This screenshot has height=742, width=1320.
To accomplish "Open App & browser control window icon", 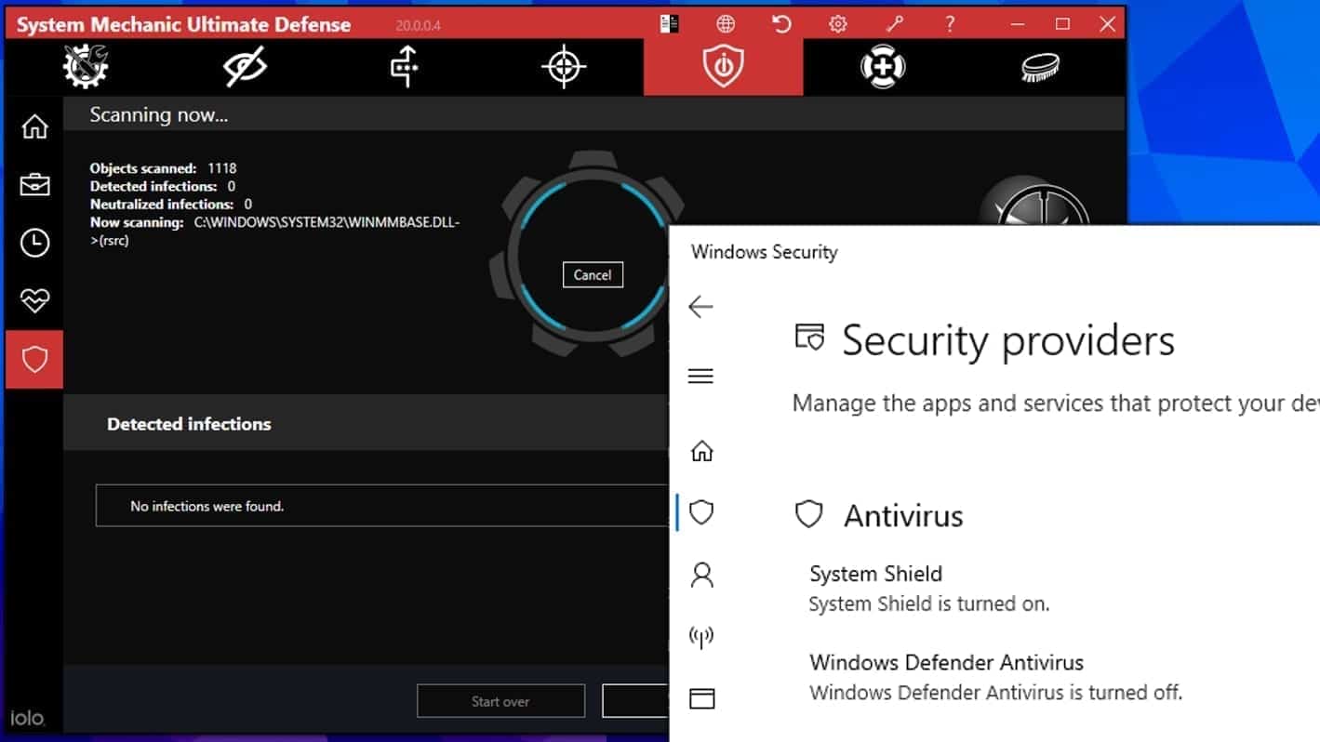I will click(701, 698).
